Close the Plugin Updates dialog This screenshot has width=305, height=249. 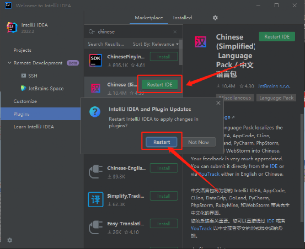[218, 103]
